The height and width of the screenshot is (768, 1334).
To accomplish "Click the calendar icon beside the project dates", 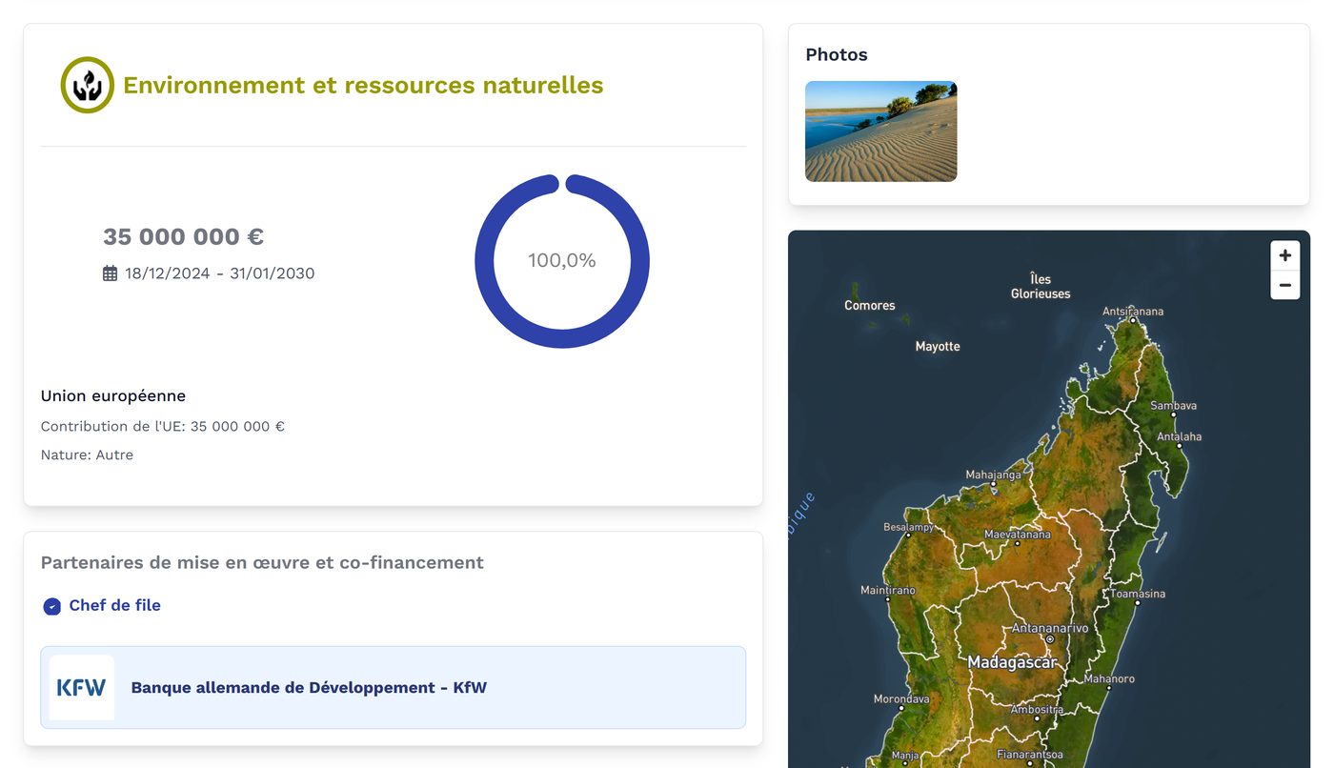I will pyautogui.click(x=109, y=273).
